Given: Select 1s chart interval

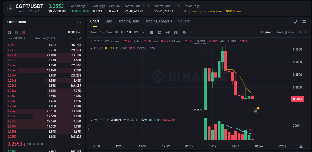Looking at the screenshot, I should (102, 32).
